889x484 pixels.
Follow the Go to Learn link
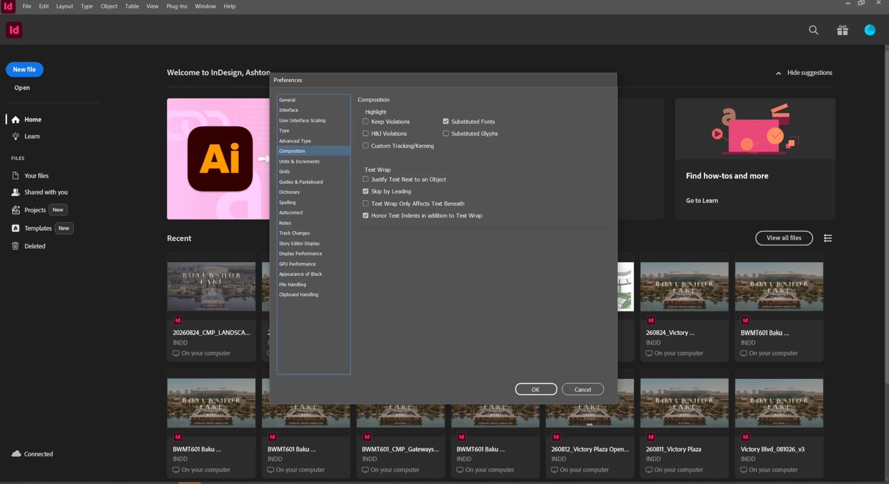(x=702, y=201)
